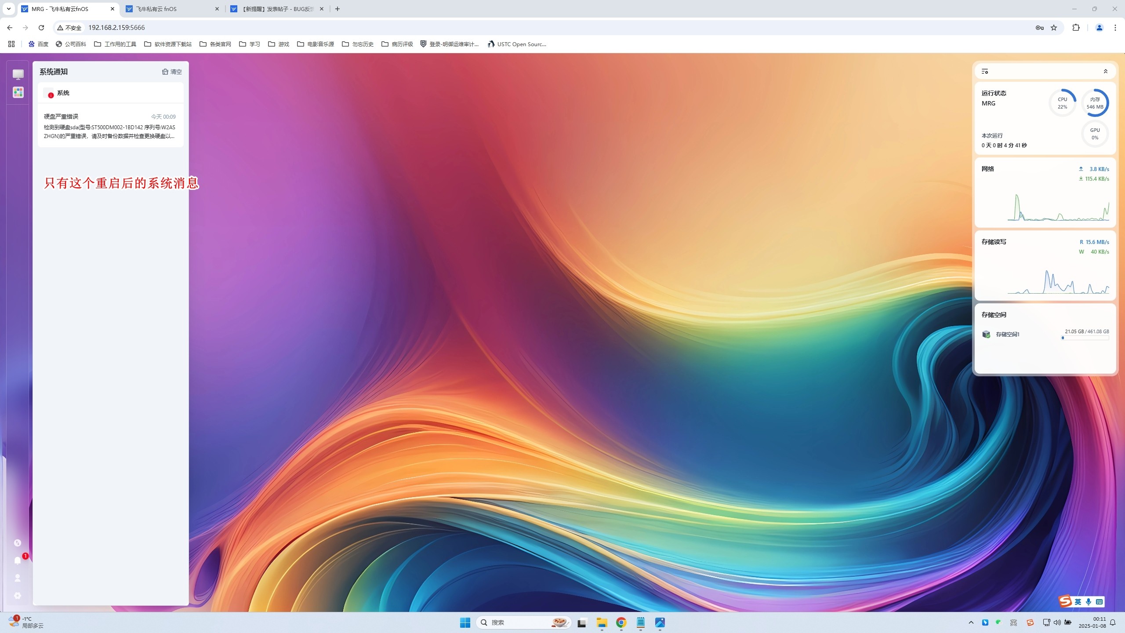Image resolution: width=1125 pixels, height=633 pixels.
Task: Click 清空 to clear system notifications
Action: pyautogui.click(x=172, y=72)
